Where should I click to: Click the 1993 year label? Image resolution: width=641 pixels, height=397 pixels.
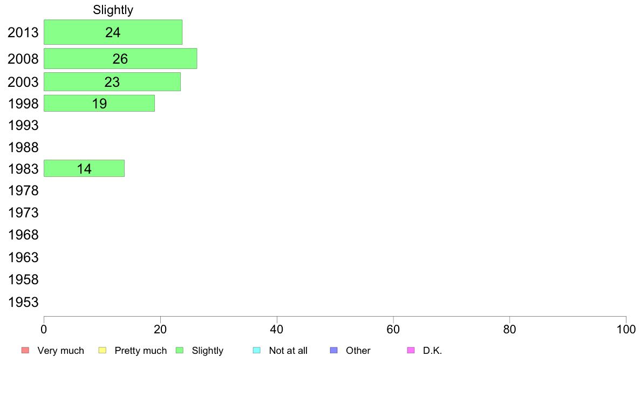[23, 125]
